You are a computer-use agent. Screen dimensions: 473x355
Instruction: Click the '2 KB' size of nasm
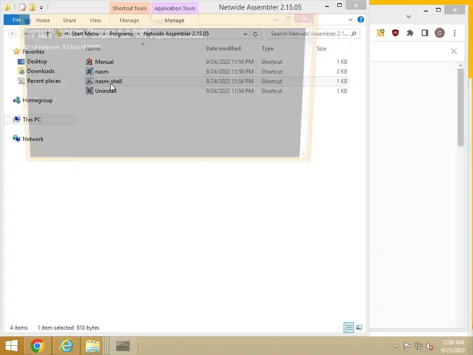tap(342, 72)
